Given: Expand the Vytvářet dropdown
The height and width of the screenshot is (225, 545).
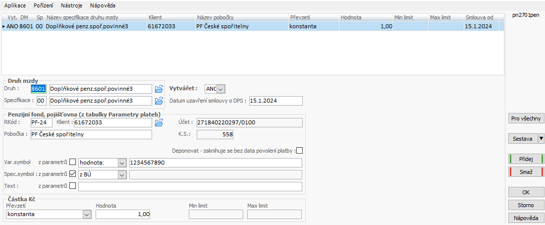Looking at the screenshot, I should (221, 89).
